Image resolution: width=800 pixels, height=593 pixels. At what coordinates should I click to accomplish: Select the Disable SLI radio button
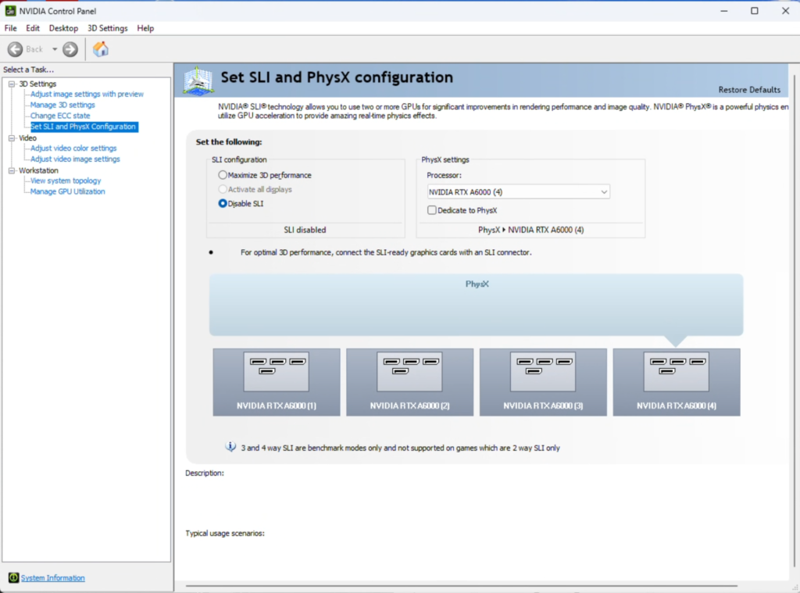point(223,203)
